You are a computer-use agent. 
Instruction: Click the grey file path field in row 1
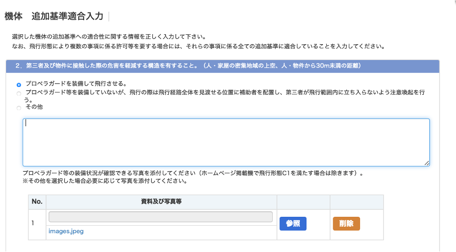tap(160, 217)
